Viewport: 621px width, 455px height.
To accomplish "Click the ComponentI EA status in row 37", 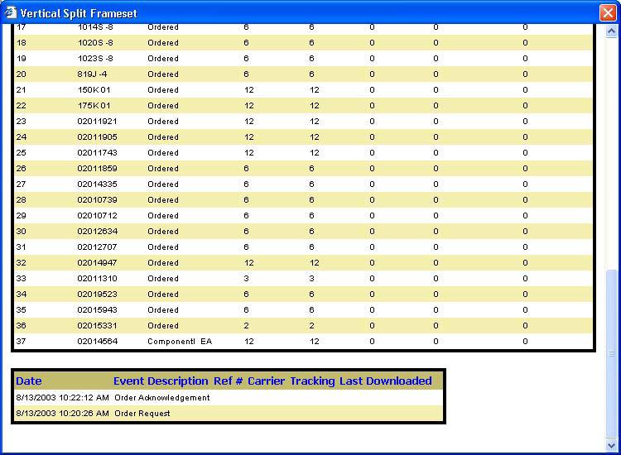I will pyautogui.click(x=180, y=341).
